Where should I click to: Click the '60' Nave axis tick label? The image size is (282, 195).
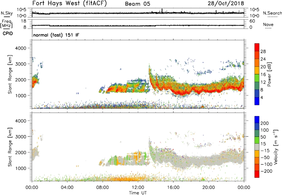pyautogui.click(x=252, y=21)
